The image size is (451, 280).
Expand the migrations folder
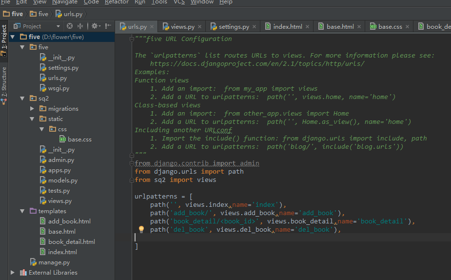click(x=32, y=109)
